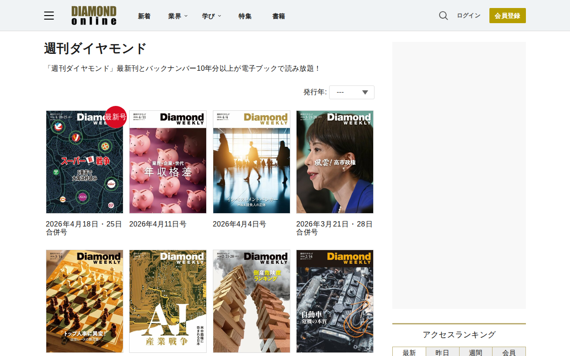Open the スーパー新戦争 issue cover
Viewport: 570px width, 356px height.
coord(85,162)
